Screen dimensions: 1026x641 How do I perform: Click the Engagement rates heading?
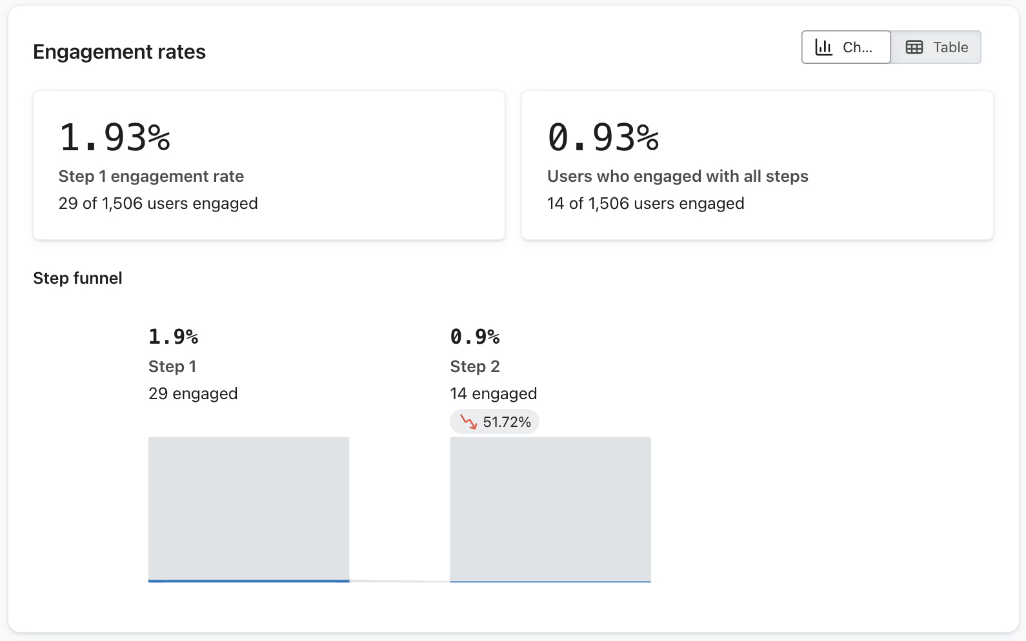click(x=119, y=52)
